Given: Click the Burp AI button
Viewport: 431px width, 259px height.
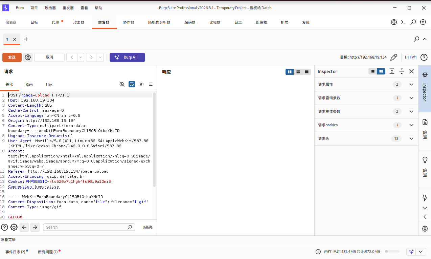Looking at the screenshot, I should tap(127, 57).
